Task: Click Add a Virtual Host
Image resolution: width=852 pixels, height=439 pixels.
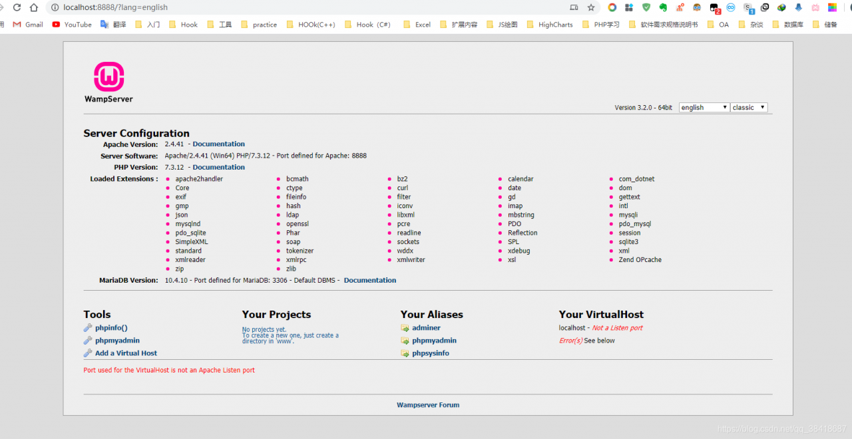Action: (x=126, y=353)
